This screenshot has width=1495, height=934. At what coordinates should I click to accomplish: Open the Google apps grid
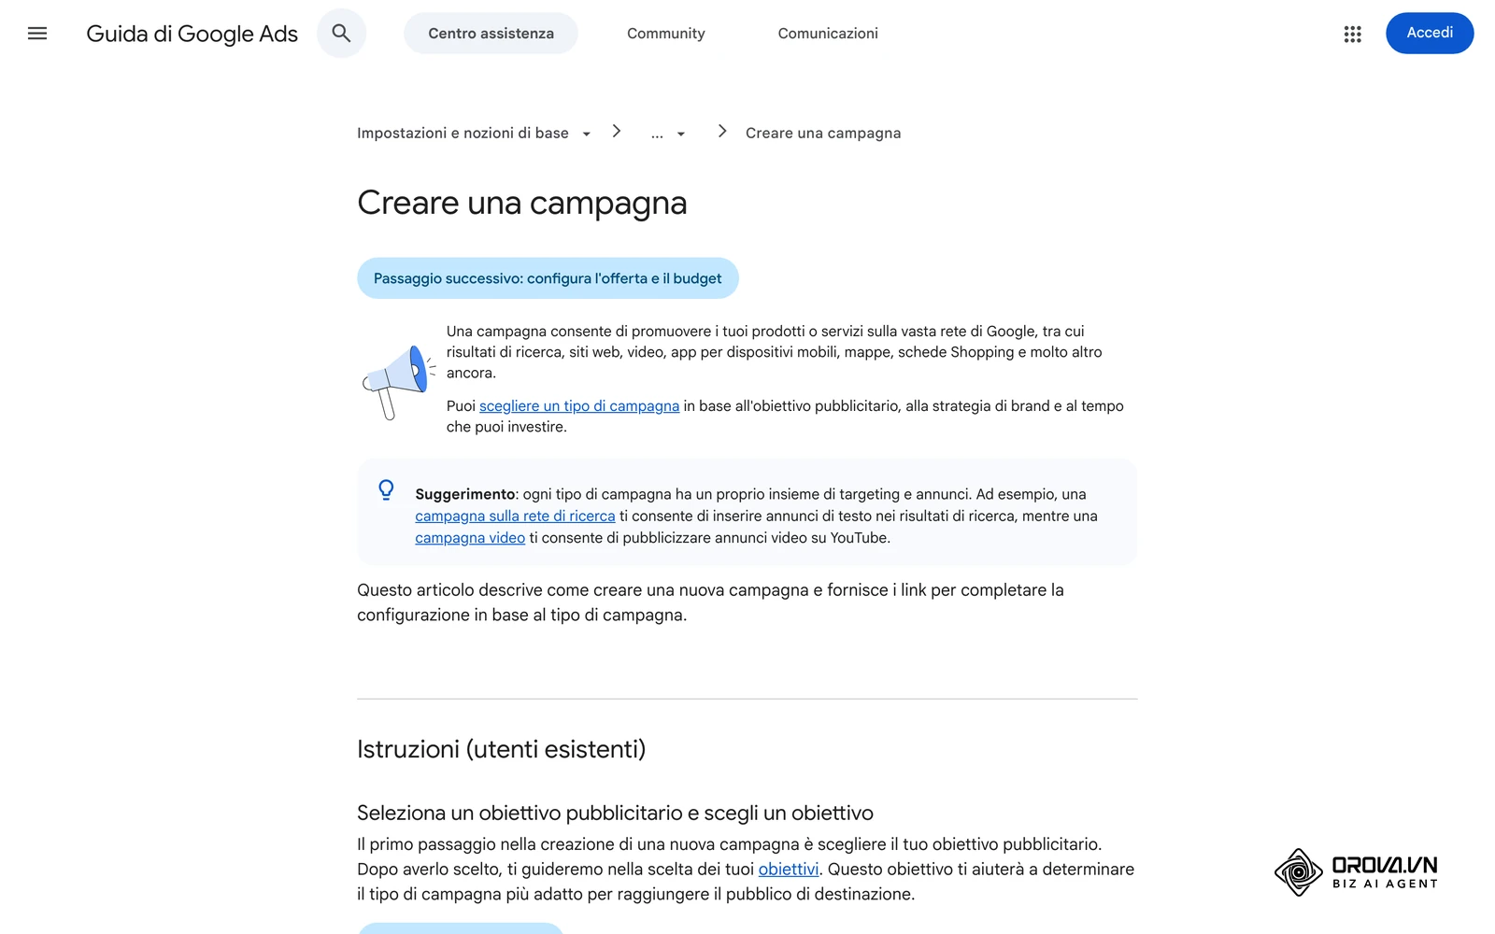1352,34
